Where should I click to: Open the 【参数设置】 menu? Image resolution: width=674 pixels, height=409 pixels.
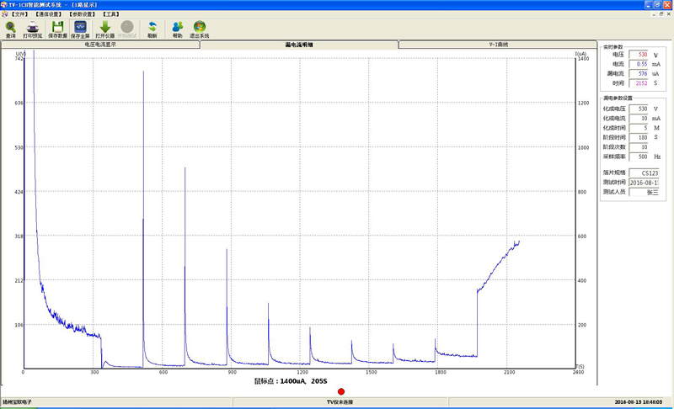click(x=83, y=14)
